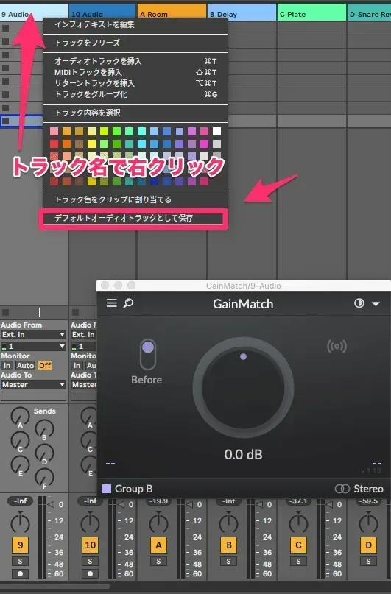The image size is (391, 594).
Task: Click return A pan knob
Action: pos(159,523)
